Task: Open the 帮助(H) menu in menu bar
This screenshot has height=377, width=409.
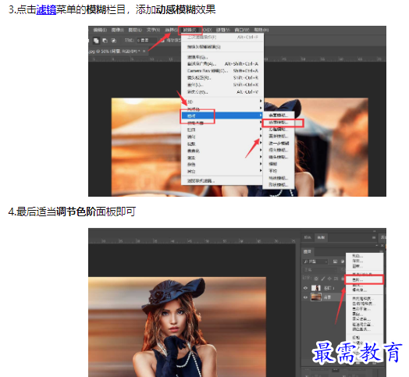Action: tap(261, 30)
